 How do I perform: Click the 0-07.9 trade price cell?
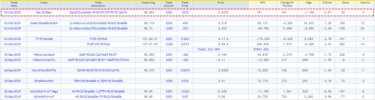(x=185, y=44)
